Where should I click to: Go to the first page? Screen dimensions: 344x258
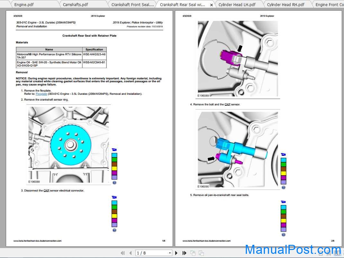pyautogui.click(x=122, y=253)
